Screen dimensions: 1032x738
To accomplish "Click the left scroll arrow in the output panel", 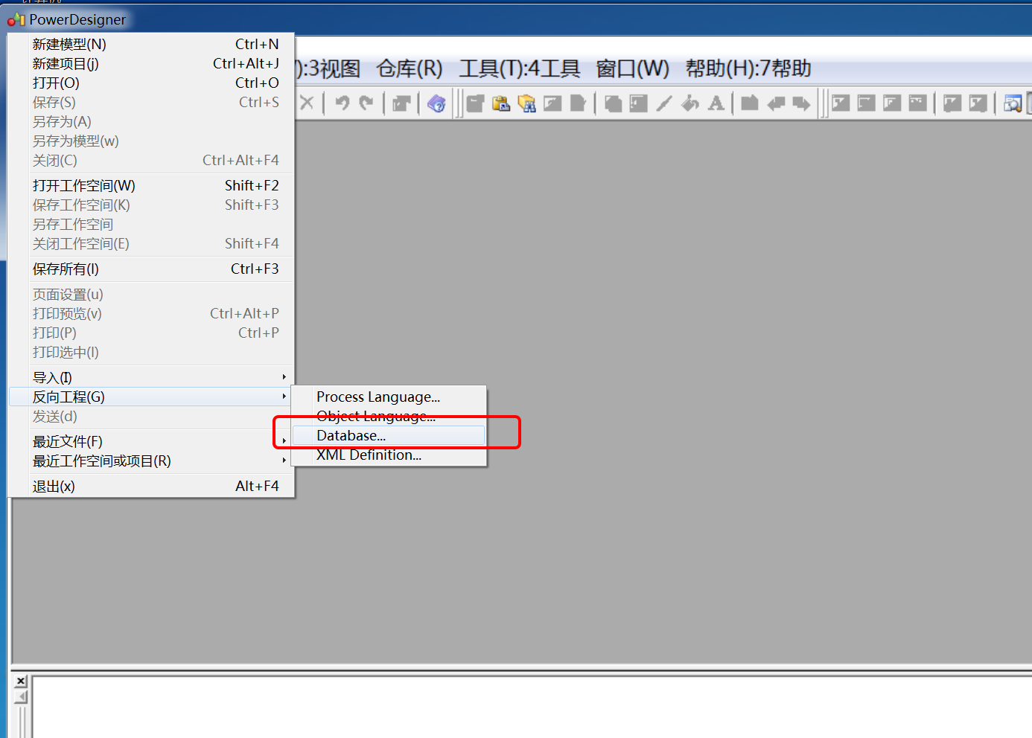I will pyautogui.click(x=20, y=698).
